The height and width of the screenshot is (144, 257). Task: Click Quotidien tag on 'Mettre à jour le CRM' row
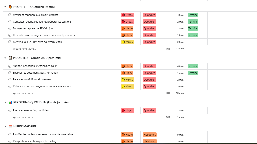(149, 42)
